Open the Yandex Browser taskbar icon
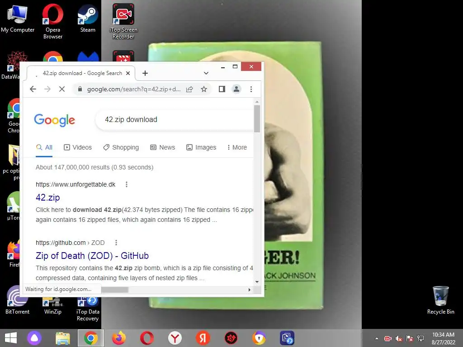Screen dimensions: 463x347 [175, 338]
